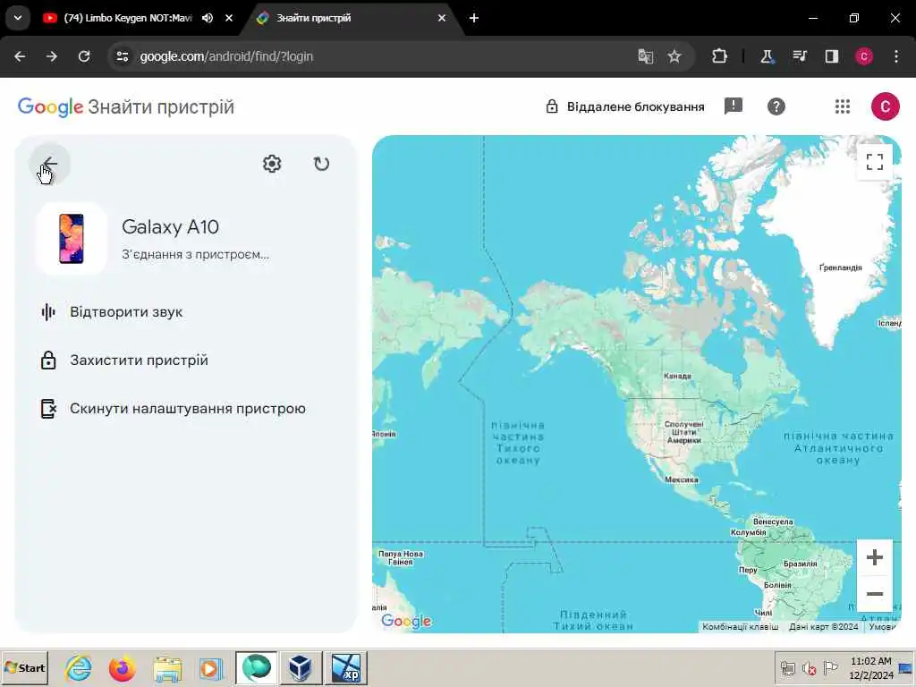This screenshot has width=916, height=687.
Task: Navigate forward in the browser
Action: (52, 56)
